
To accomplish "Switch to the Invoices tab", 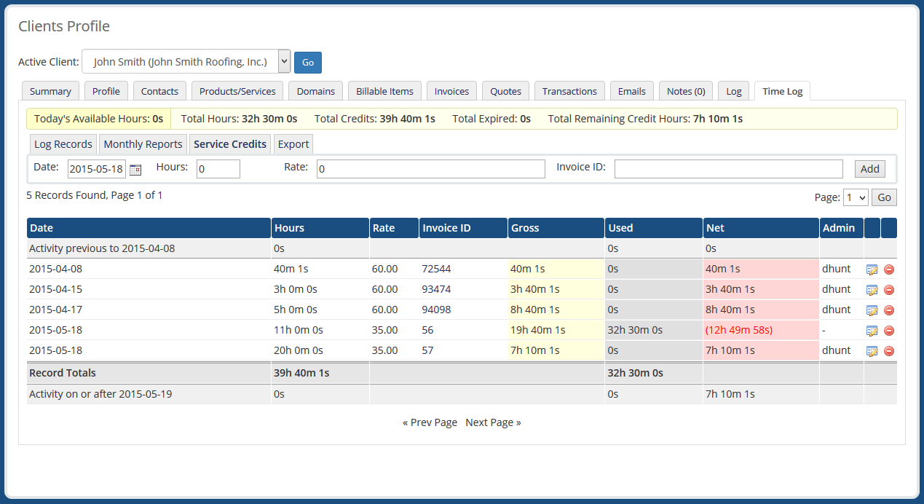I will click(451, 90).
